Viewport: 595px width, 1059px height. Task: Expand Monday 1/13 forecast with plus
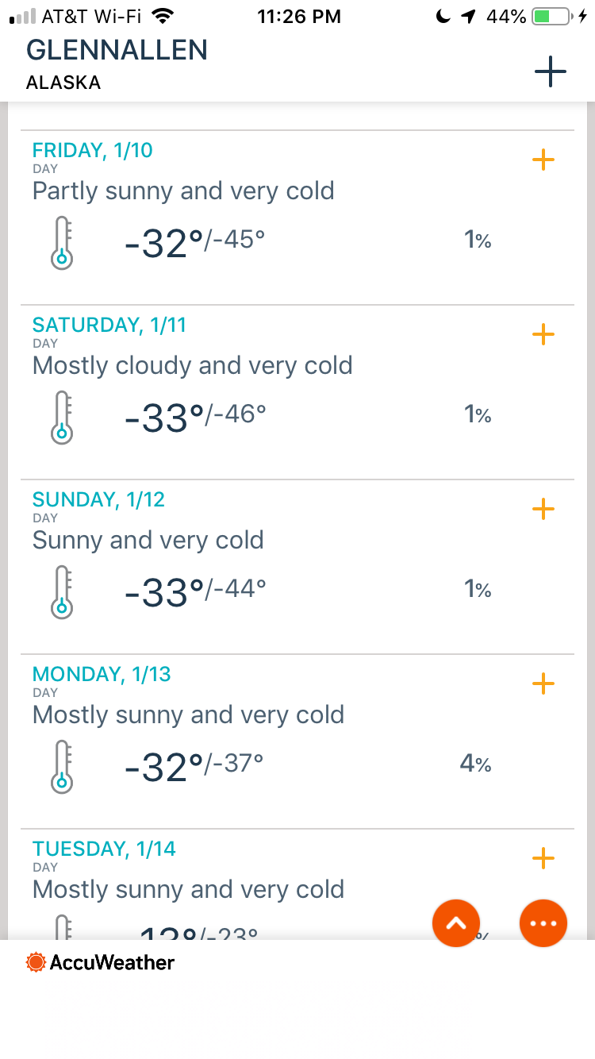[543, 684]
